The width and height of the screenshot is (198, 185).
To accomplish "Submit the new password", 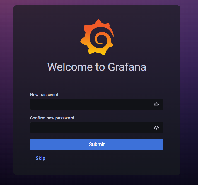I will click(97, 144).
